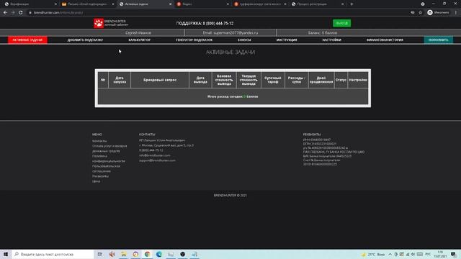Open the Активные задачи menu item

[x=27, y=40]
